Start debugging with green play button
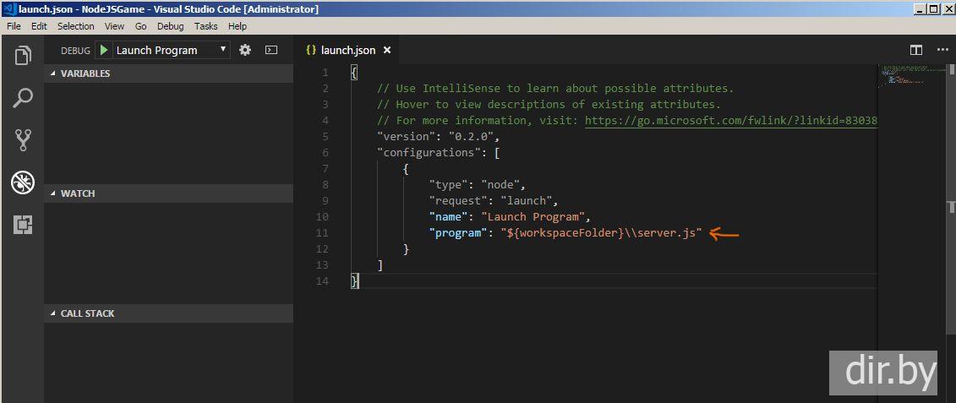Viewport: 956px width, 403px height. pyautogui.click(x=104, y=50)
